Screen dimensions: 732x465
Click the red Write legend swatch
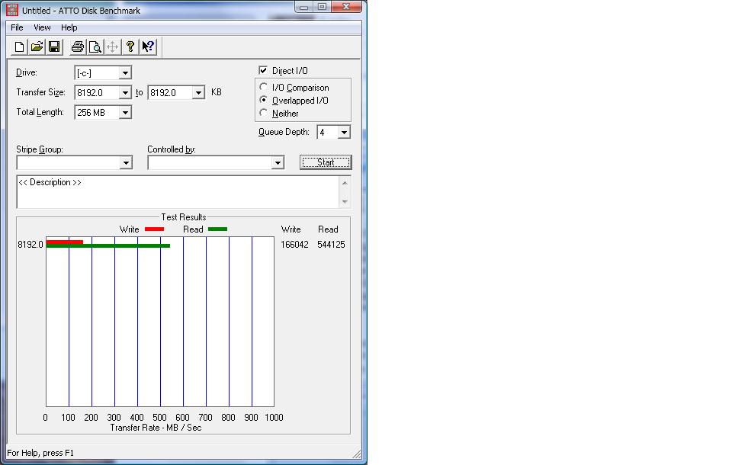click(x=154, y=229)
